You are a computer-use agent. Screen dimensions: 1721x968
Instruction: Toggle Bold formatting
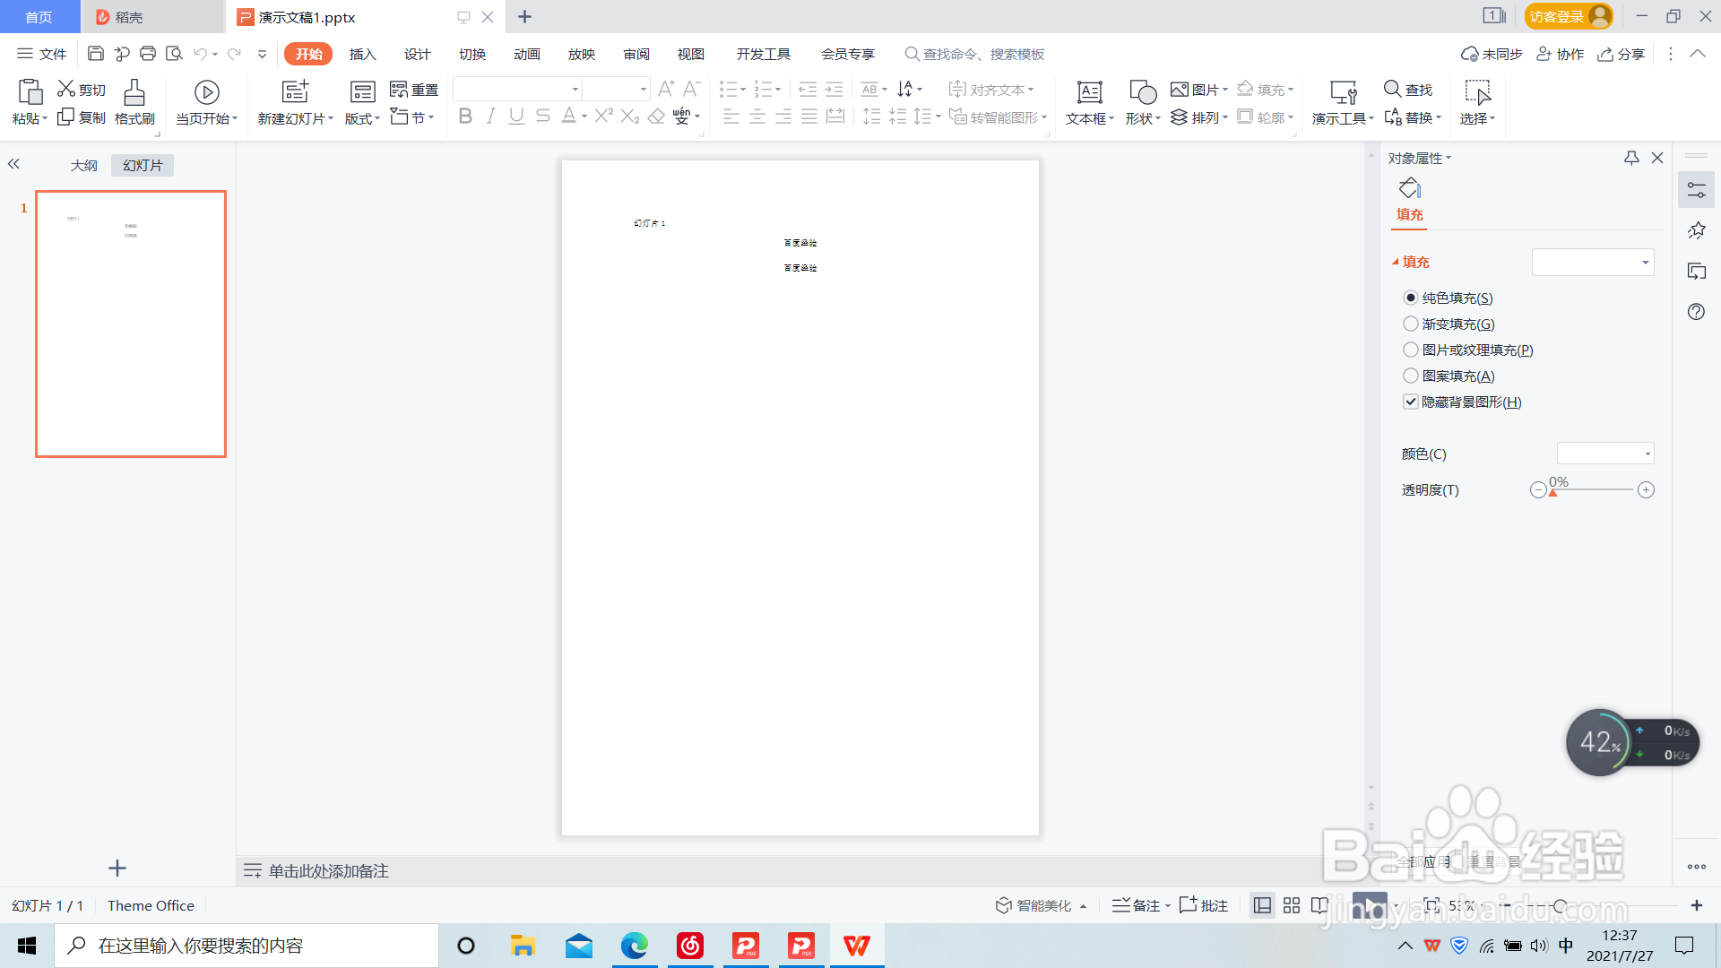pos(464,116)
